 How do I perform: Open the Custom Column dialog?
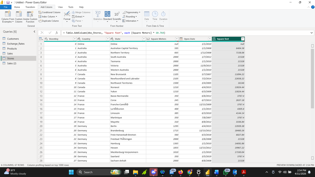pyautogui.click(x=19, y=17)
